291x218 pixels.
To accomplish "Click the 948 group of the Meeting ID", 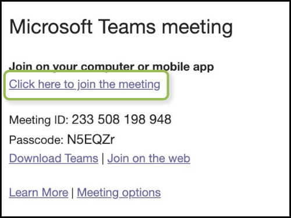I will [160, 119].
